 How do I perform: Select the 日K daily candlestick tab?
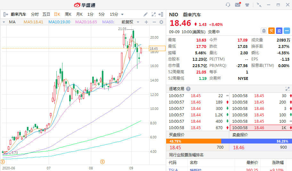click(57, 14)
